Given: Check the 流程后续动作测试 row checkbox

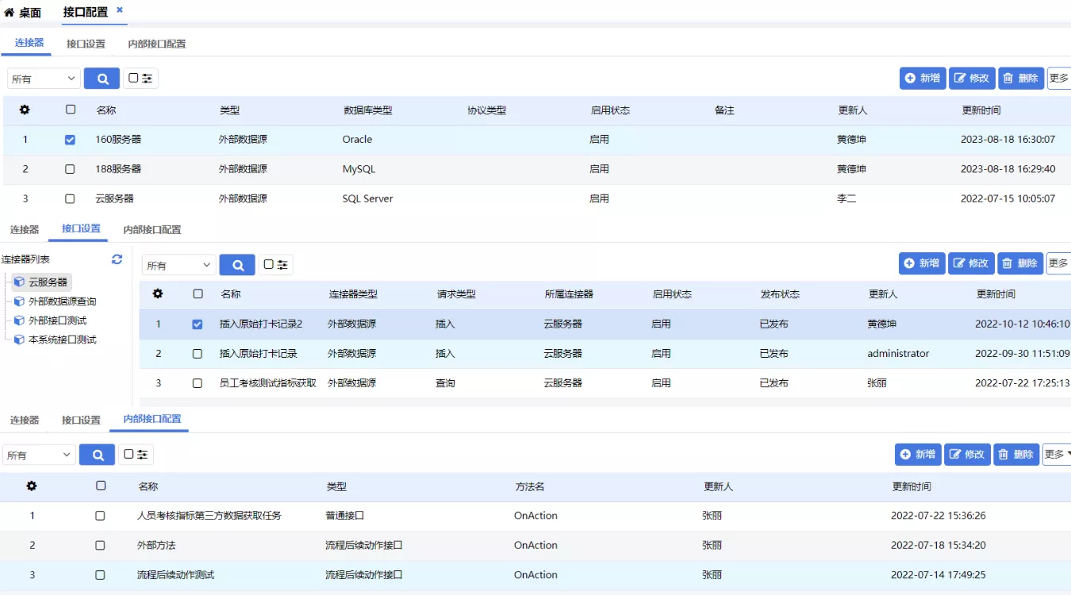Looking at the screenshot, I should pyautogui.click(x=100, y=574).
